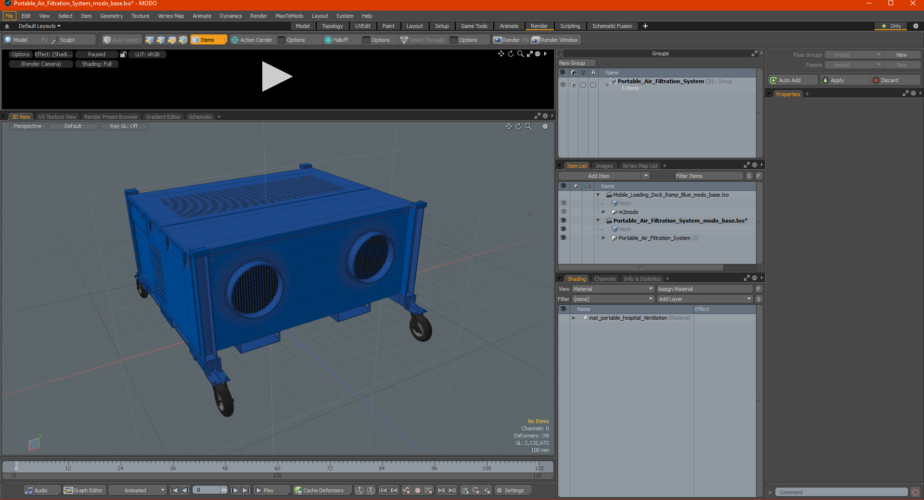Click the preview pane refresh rotate icon
Viewport: 924px width, 500px height.
coord(511,54)
